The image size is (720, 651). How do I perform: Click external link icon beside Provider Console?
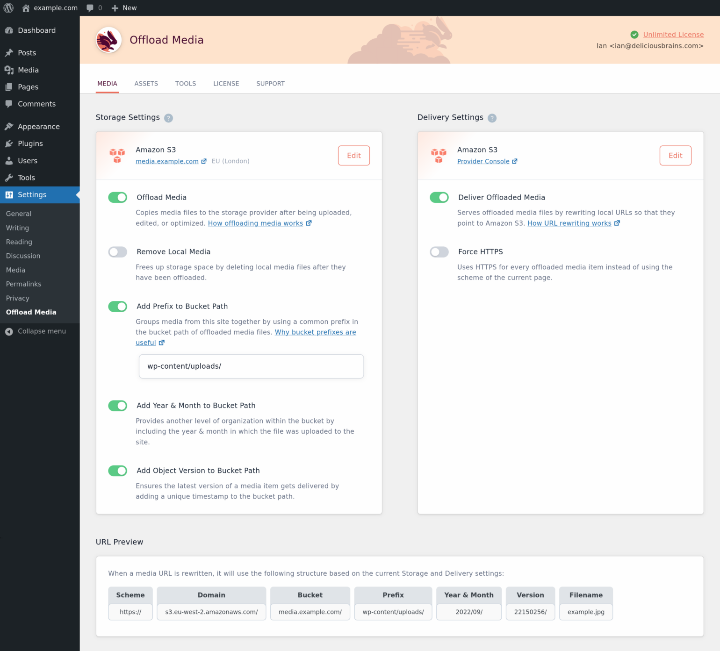click(x=515, y=161)
